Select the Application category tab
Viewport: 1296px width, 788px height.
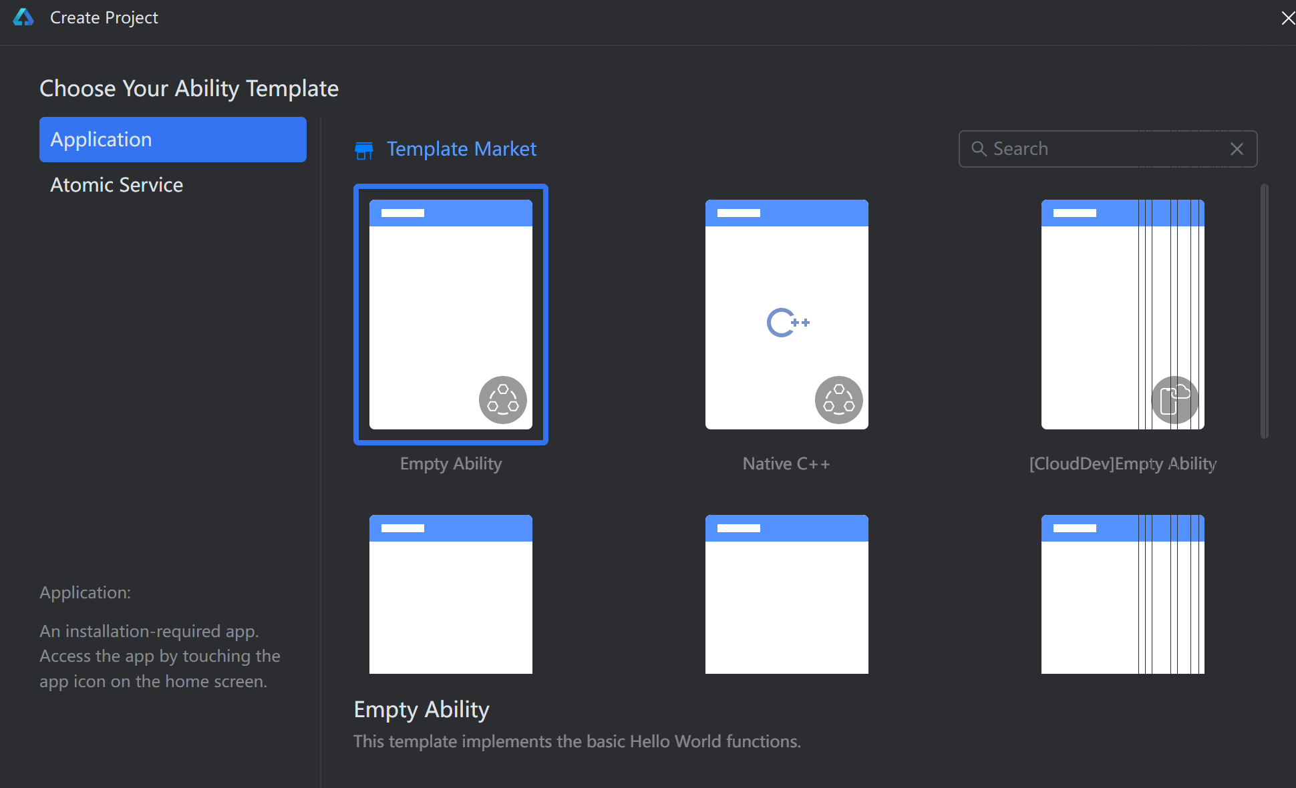coord(173,140)
